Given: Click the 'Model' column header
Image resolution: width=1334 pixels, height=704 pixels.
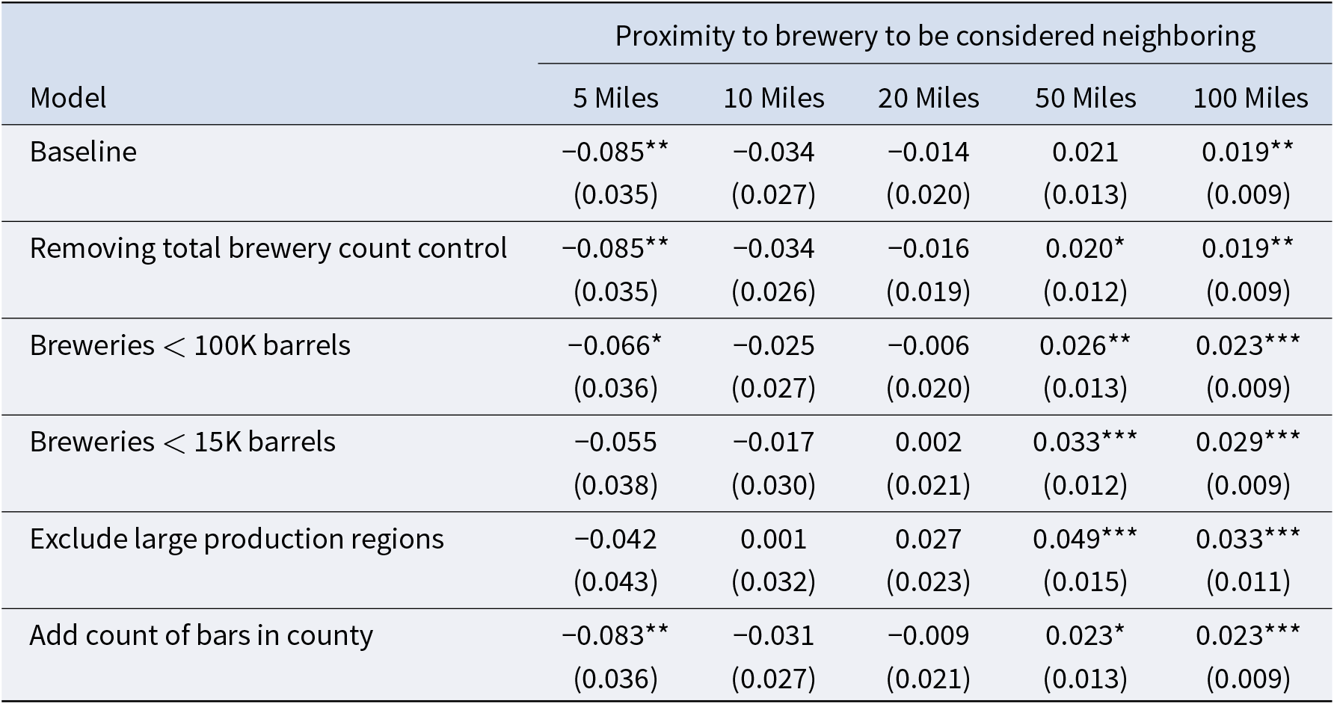Looking at the screenshot, I should (x=68, y=98).
